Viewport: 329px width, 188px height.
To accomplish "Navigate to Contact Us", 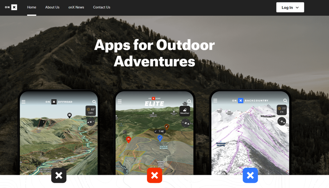I will pyautogui.click(x=102, y=7).
